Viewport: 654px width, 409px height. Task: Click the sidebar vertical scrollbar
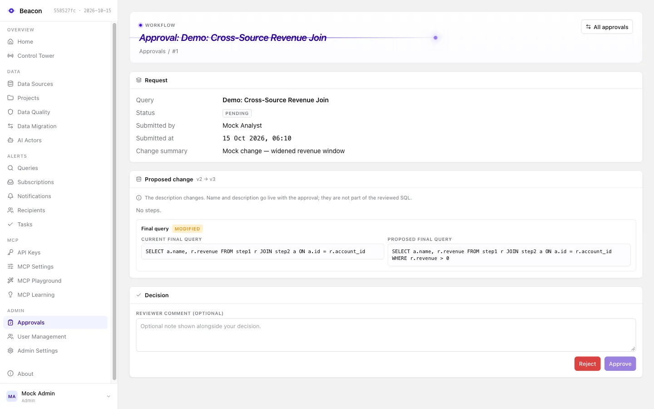pyautogui.click(x=114, y=201)
